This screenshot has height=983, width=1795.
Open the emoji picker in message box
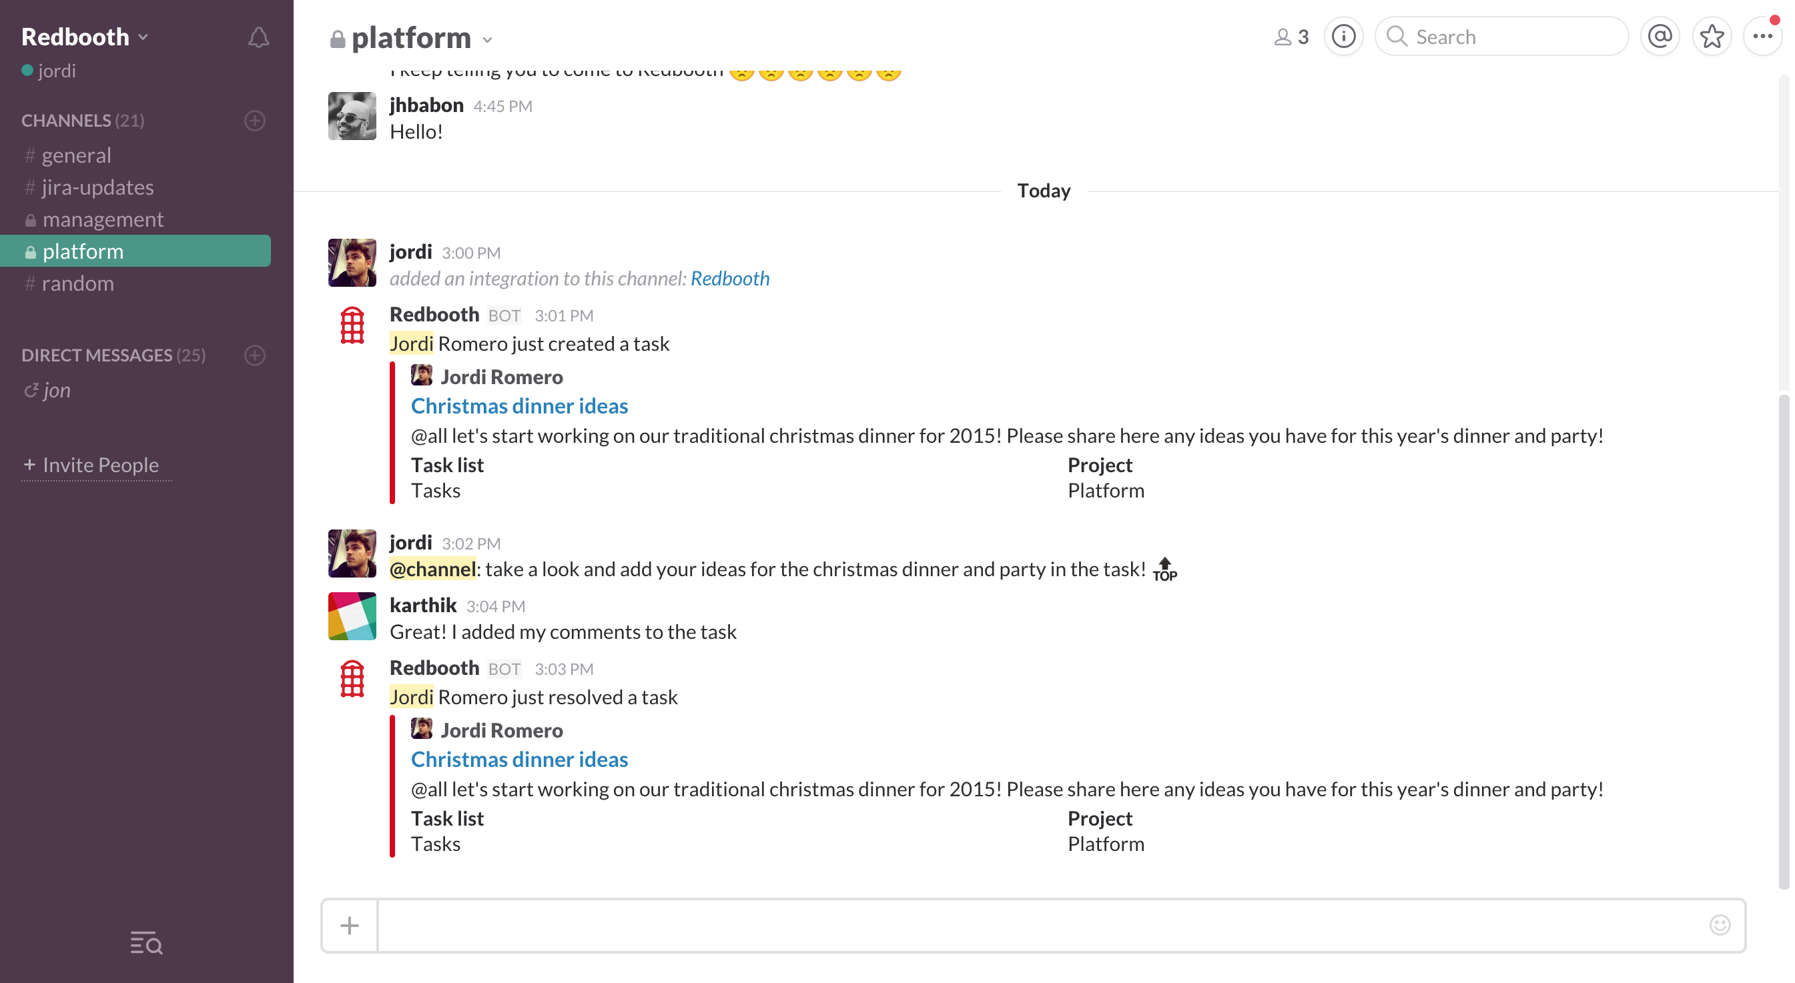tap(1720, 924)
